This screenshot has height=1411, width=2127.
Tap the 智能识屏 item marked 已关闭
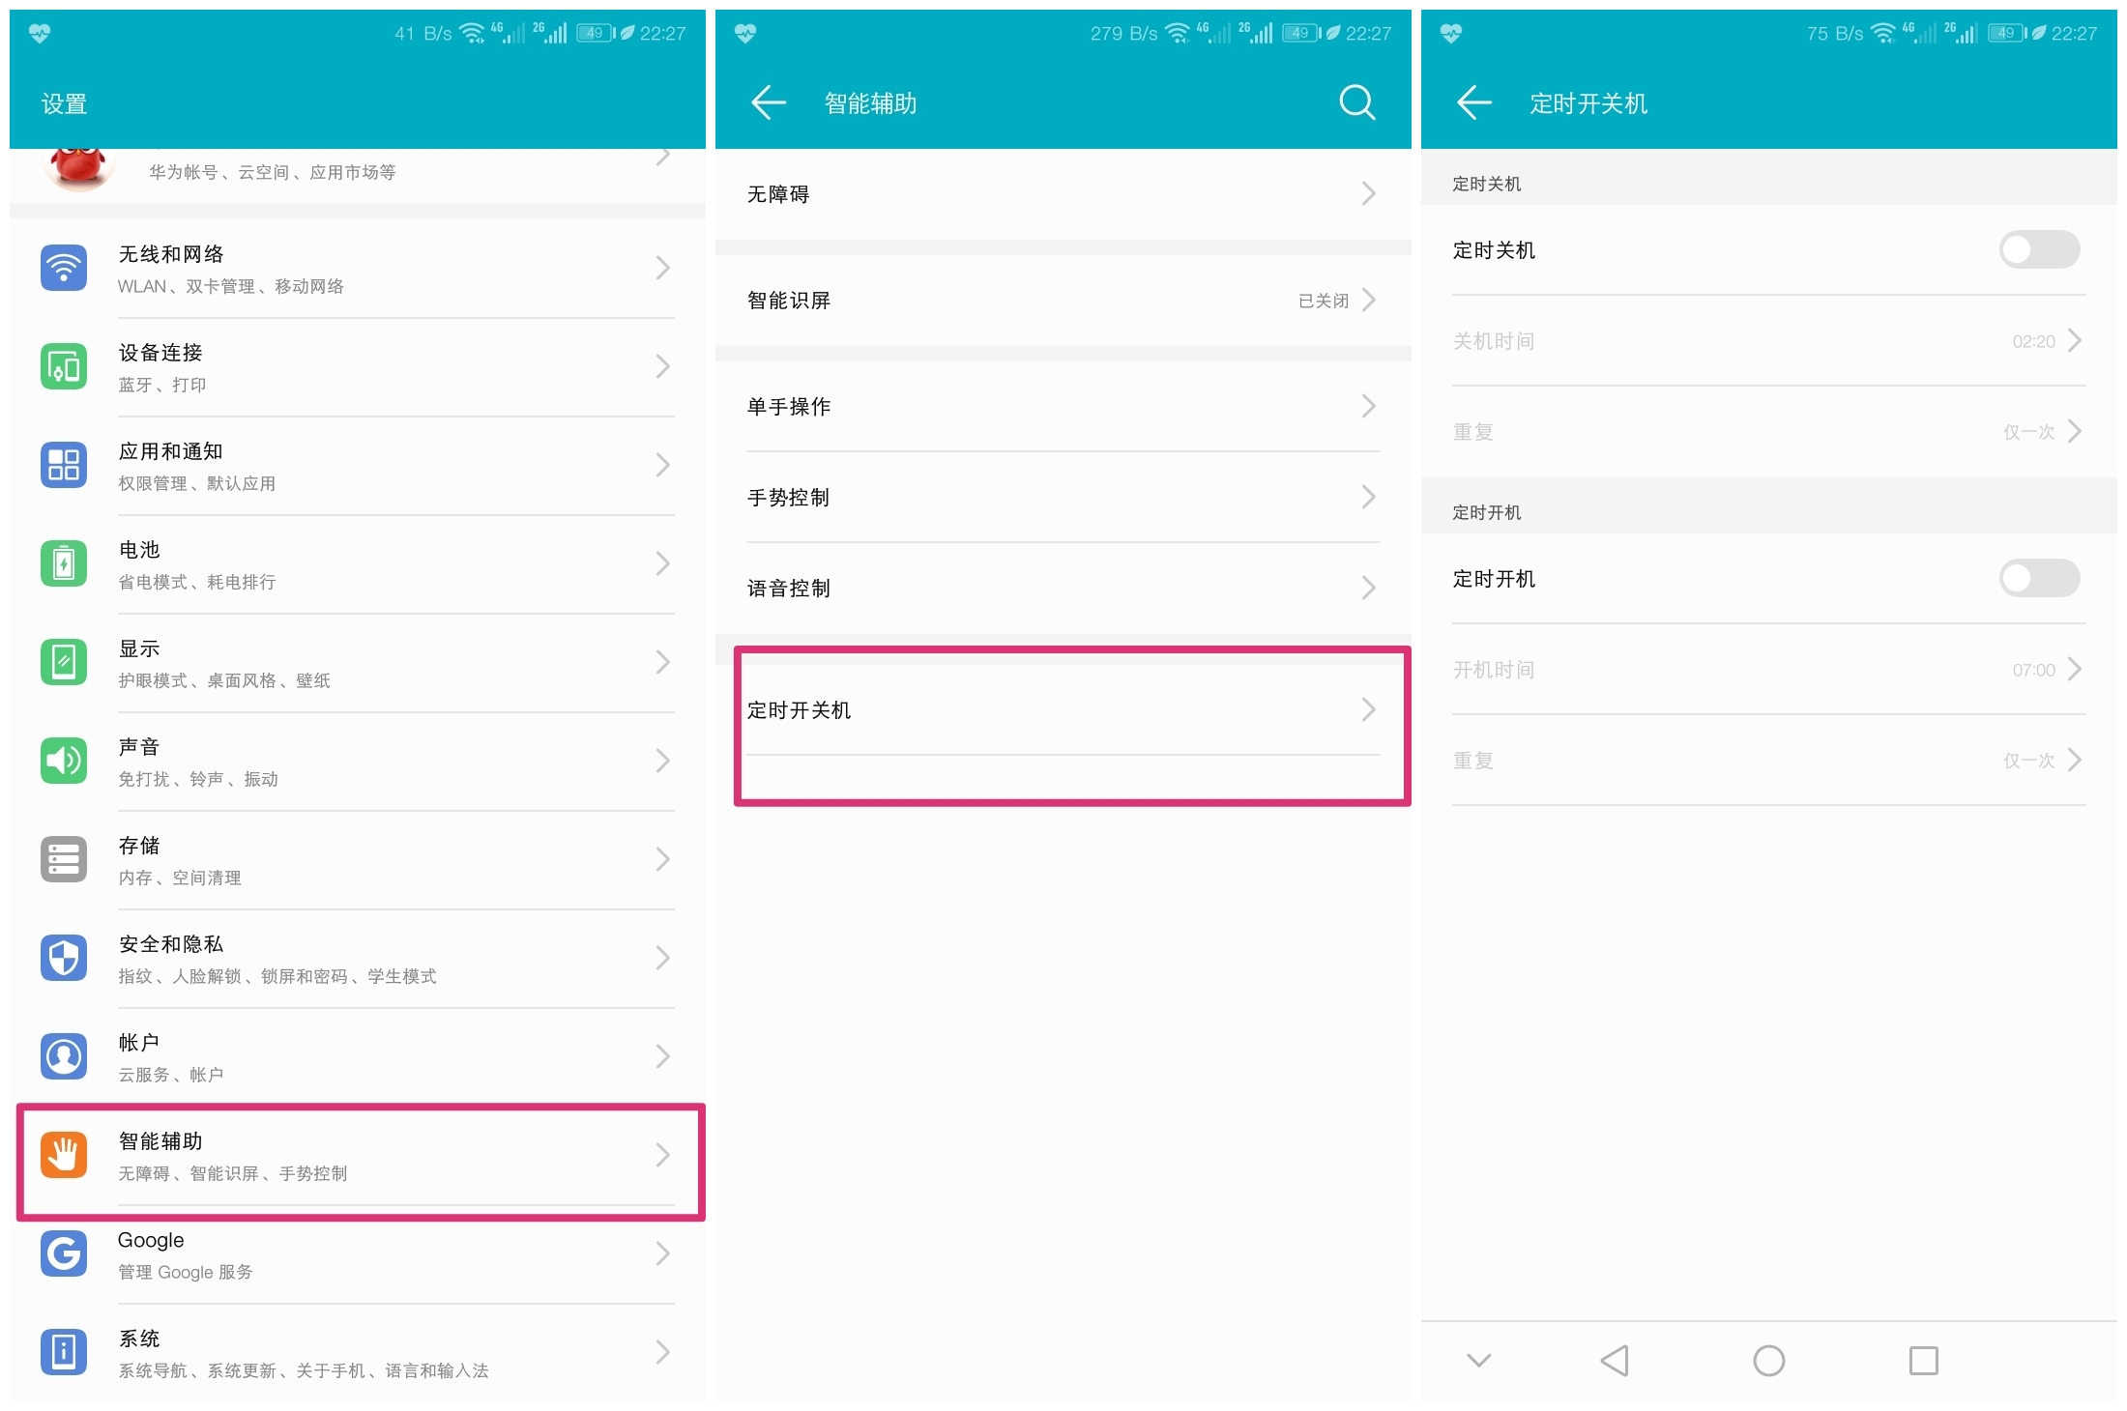click(1063, 300)
